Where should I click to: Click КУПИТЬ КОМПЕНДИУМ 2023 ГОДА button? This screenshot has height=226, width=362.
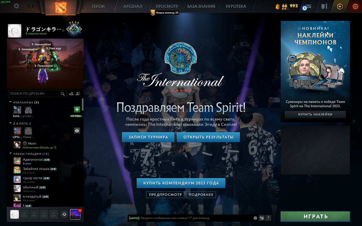point(181,183)
